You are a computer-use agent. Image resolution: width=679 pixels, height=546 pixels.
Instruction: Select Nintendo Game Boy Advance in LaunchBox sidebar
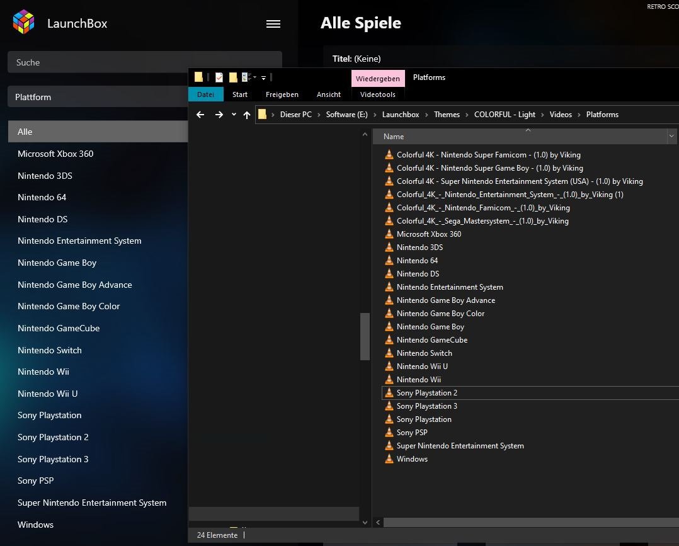point(75,285)
